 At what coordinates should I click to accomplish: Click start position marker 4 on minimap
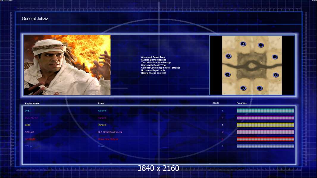275,57
